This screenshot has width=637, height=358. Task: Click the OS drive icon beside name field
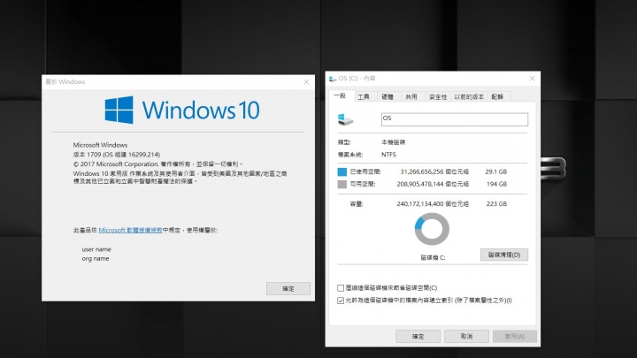coord(345,119)
